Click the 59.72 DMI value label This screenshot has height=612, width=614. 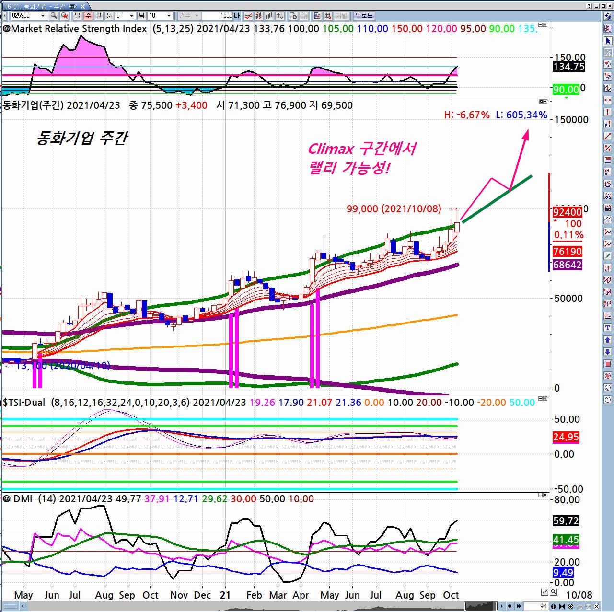coord(566,520)
